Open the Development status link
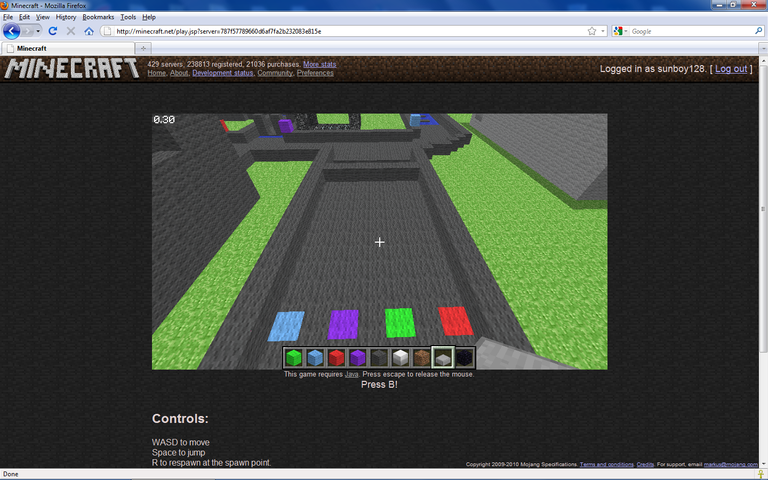The height and width of the screenshot is (480, 768). (223, 73)
